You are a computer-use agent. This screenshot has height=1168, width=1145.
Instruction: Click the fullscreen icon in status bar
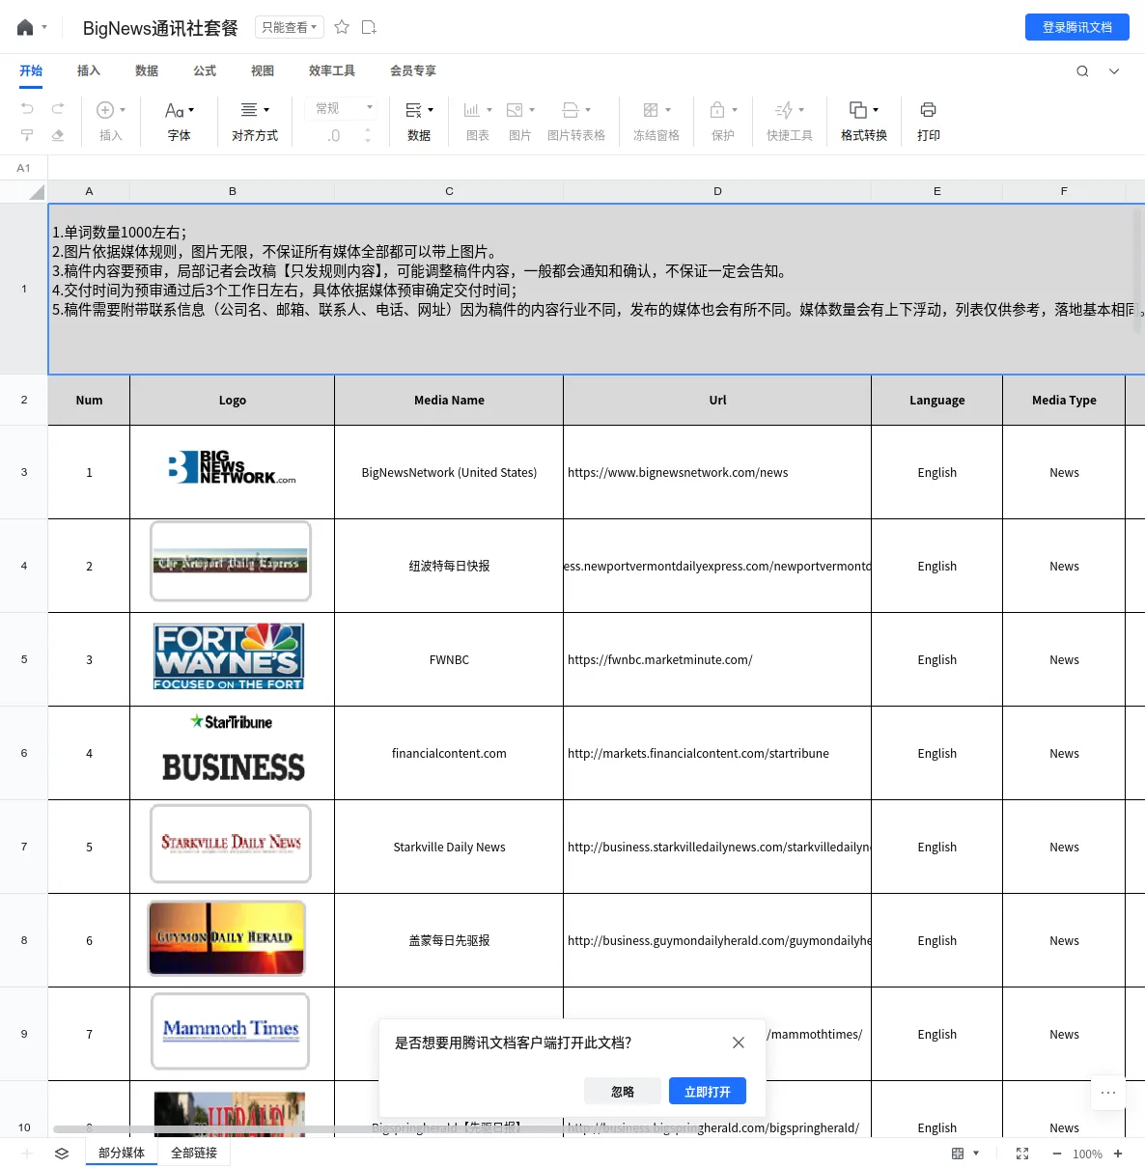[x=1022, y=1154]
